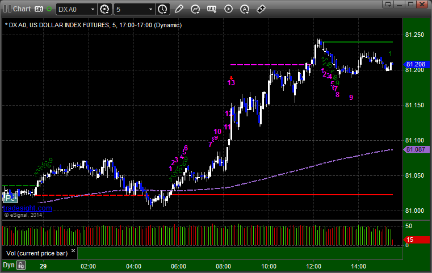
Task: Close the Chart window
Action: coord(422,4)
